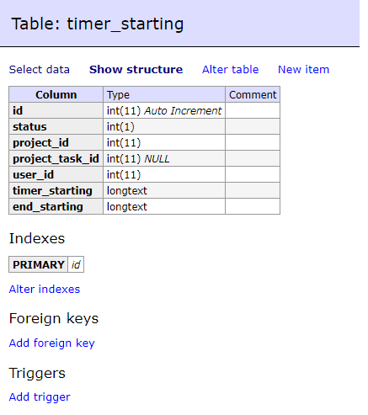The image size is (368, 415).
Task: Open the Select data link
Action: (x=40, y=69)
